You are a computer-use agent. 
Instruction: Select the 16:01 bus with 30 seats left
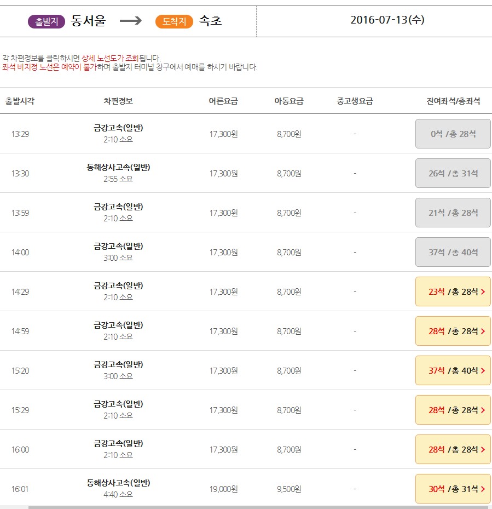[453, 489]
